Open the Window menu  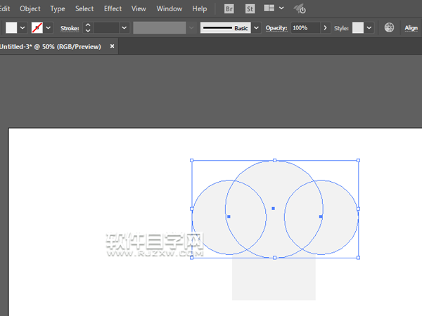[x=169, y=9]
